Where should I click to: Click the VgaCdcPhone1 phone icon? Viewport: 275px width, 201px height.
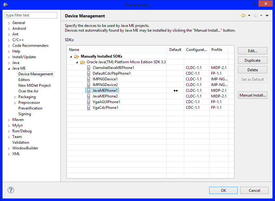tap(89, 108)
